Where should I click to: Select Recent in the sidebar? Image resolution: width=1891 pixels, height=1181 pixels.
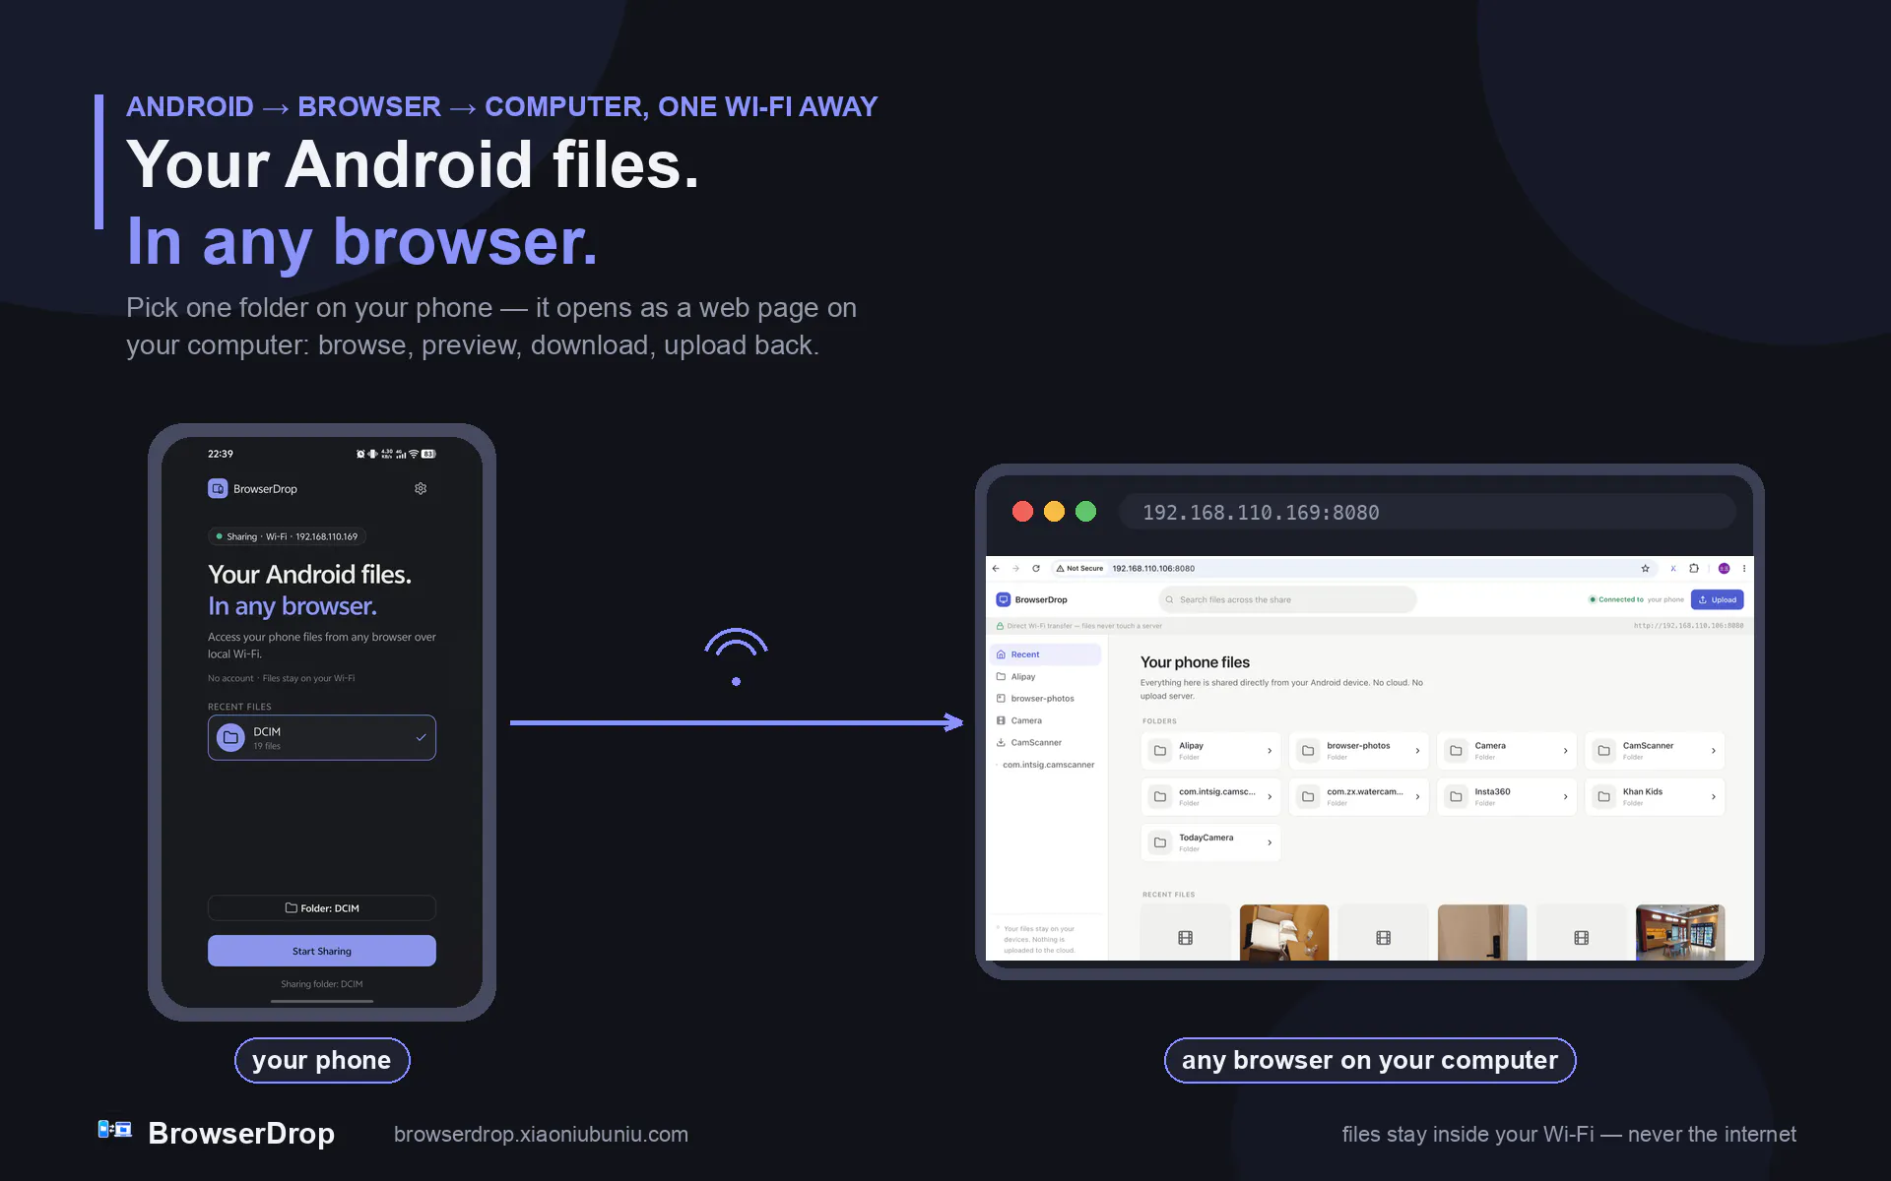point(1045,654)
